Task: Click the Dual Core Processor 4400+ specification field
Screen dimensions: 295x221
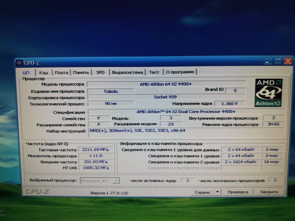Action: (x=186, y=112)
